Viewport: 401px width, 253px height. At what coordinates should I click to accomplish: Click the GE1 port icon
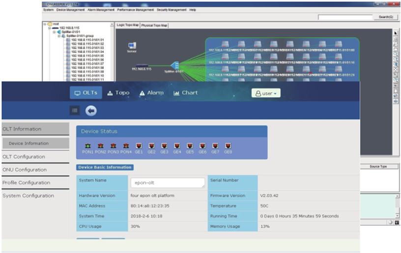(x=139, y=146)
